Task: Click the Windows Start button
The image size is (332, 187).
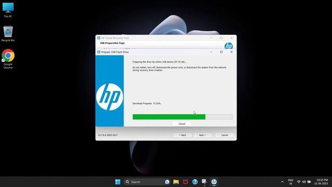Action: 118,182
